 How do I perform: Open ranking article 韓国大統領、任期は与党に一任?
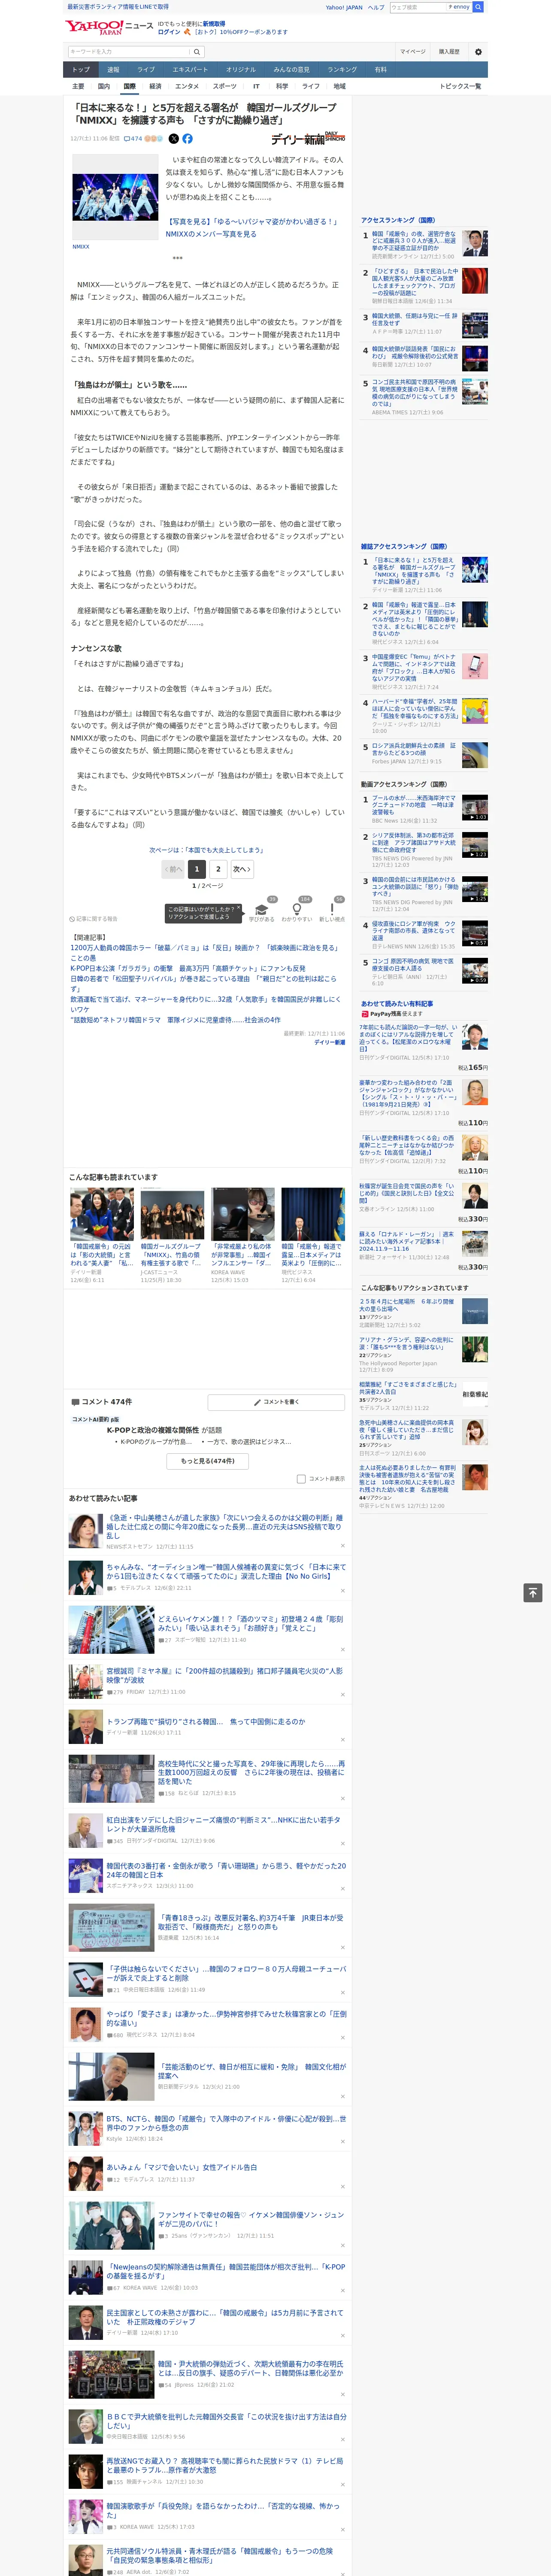(415, 320)
